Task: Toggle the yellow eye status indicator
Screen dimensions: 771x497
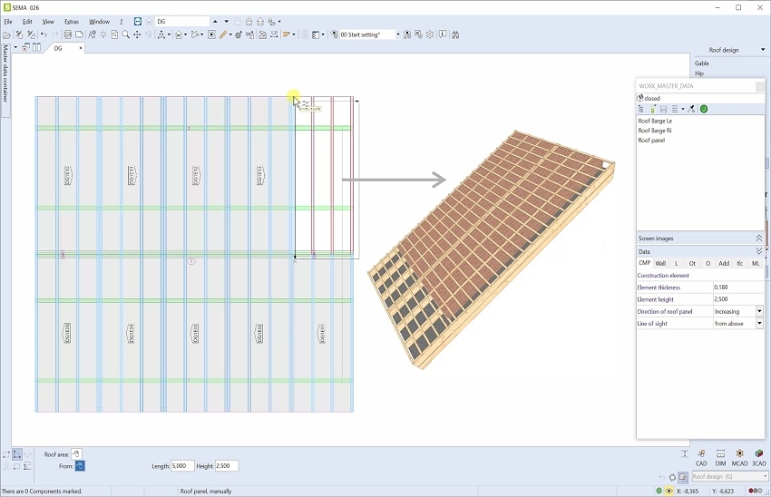Action: tap(669, 491)
